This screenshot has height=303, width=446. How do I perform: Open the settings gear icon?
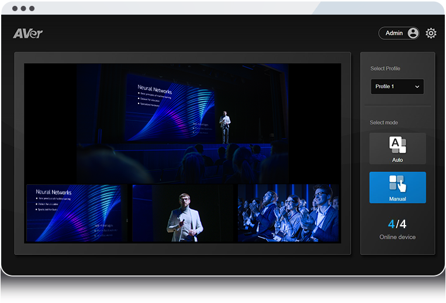coord(431,33)
